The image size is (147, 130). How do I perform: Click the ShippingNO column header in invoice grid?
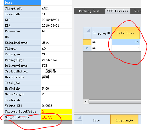pyautogui.click(x=101, y=33)
